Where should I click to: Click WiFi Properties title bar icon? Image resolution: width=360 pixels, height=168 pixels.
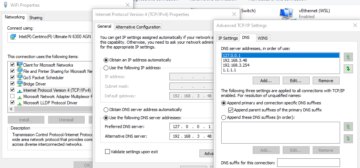[x=6, y=5]
